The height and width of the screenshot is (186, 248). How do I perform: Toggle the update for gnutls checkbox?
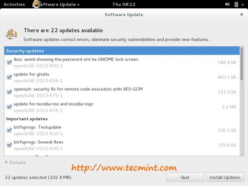click(x=10, y=77)
